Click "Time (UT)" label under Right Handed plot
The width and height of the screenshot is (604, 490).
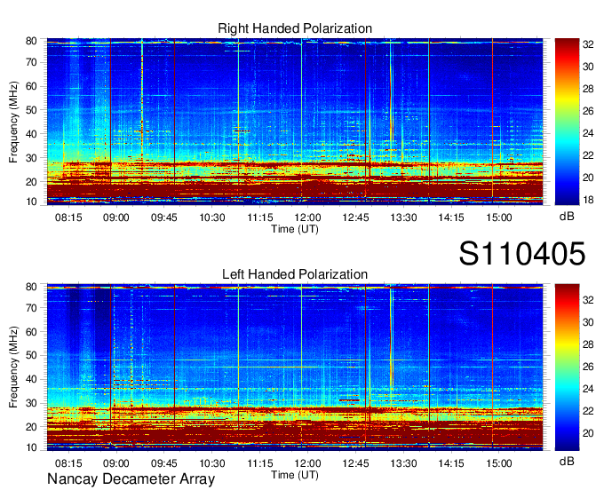coord(295,229)
